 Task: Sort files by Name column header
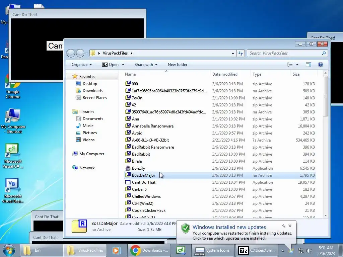tap(167, 74)
